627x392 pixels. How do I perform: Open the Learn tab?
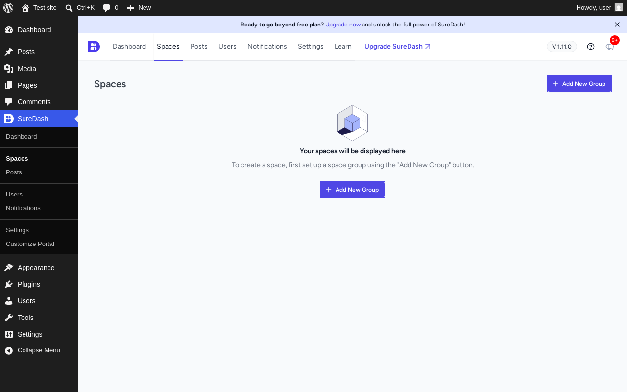click(x=343, y=47)
